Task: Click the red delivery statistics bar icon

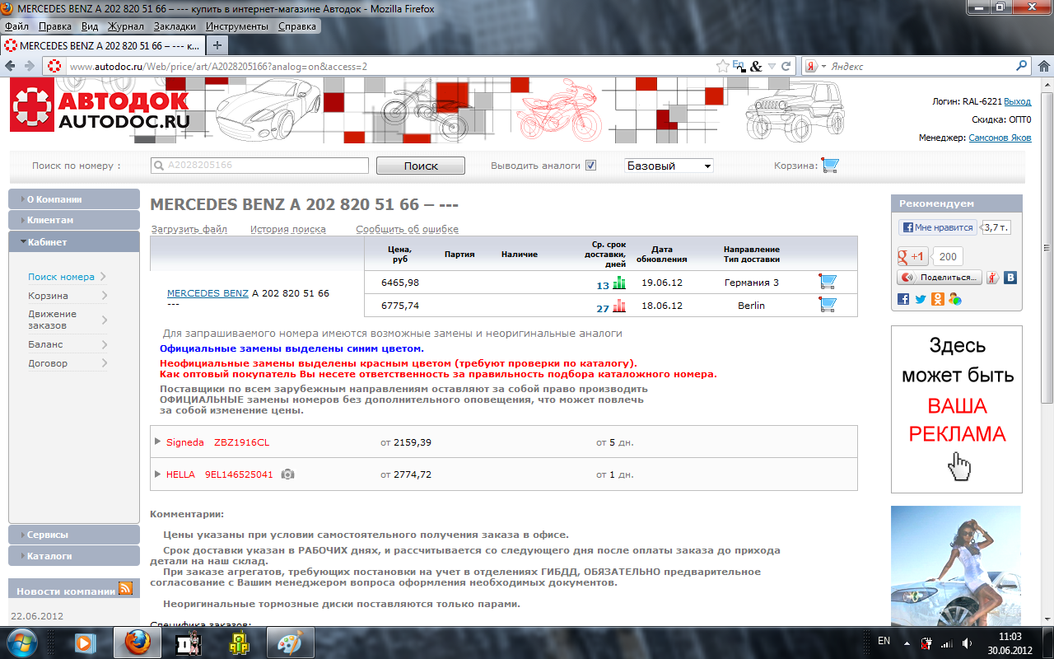Action: coord(619,306)
